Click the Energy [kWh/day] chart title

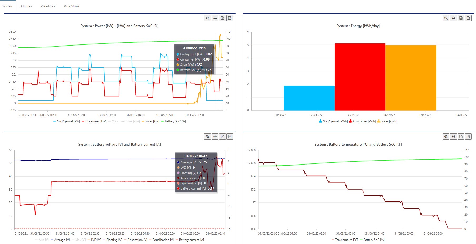(358, 26)
